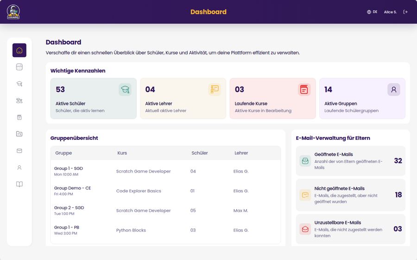Image resolution: width=417 pixels, height=260 pixels.
Task: Click the Nicht geöffnete E-Mails title
Action: (x=339, y=189)
